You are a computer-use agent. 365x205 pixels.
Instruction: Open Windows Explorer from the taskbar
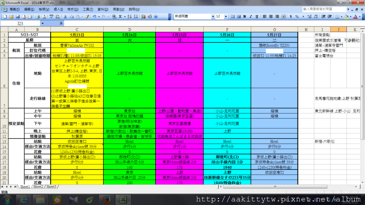41,200
